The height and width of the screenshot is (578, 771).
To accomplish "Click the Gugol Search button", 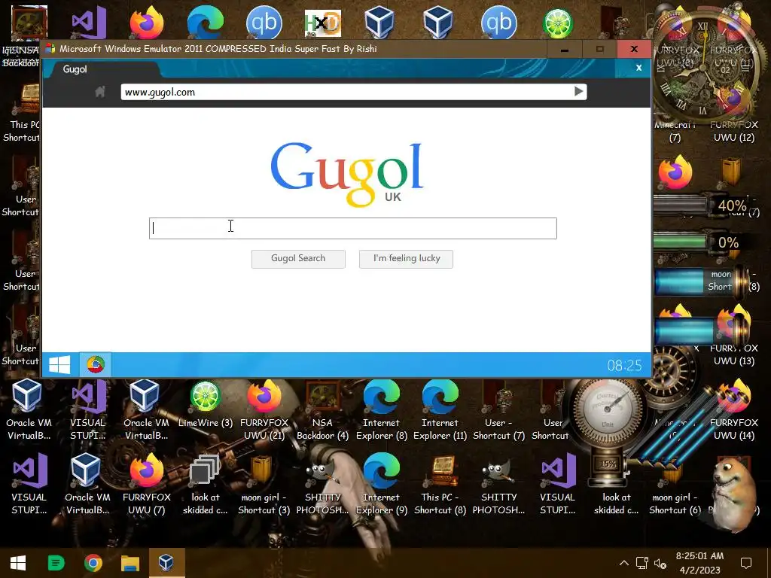I will point(298,259).
